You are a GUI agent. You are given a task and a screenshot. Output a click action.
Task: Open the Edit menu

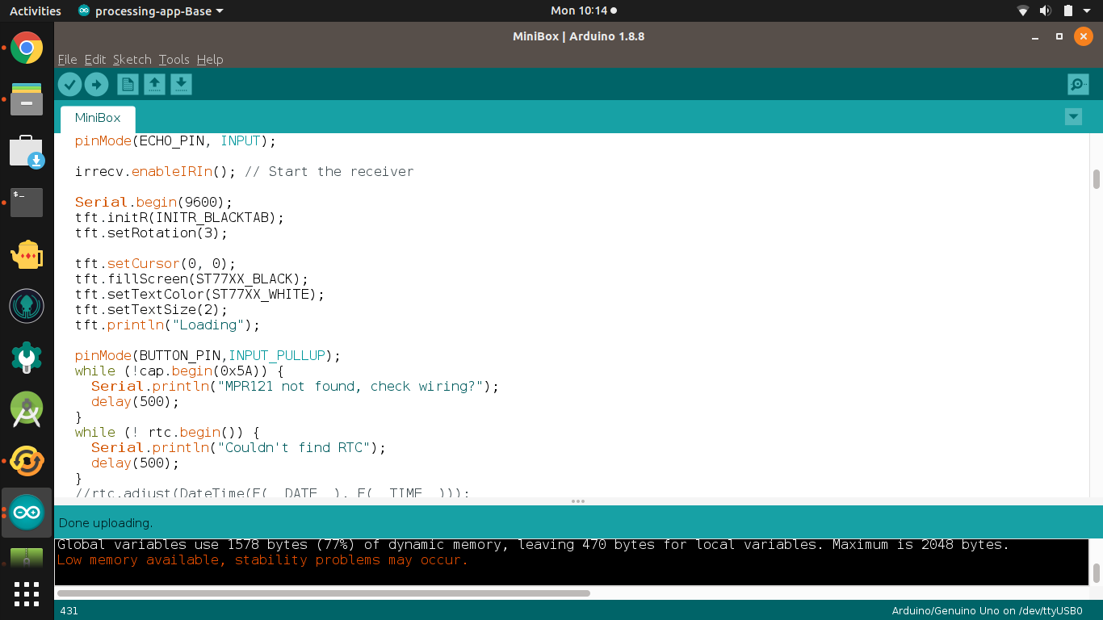coord(95,60)
